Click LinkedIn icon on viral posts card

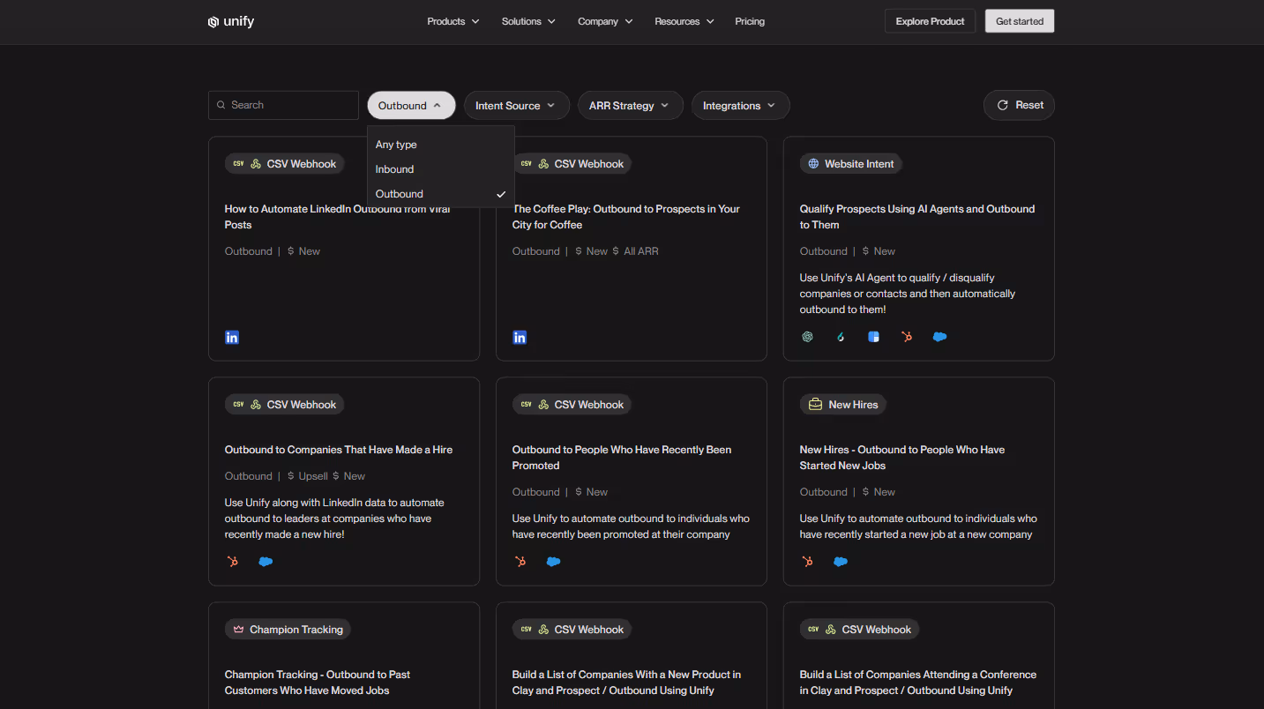[232, 337]
